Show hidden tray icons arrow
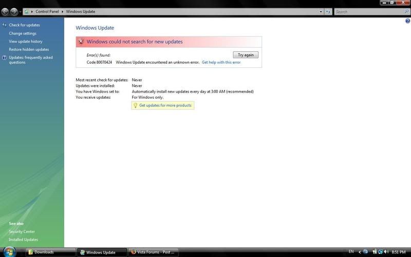The image size is (411, 257). click(x=360, y=252)
